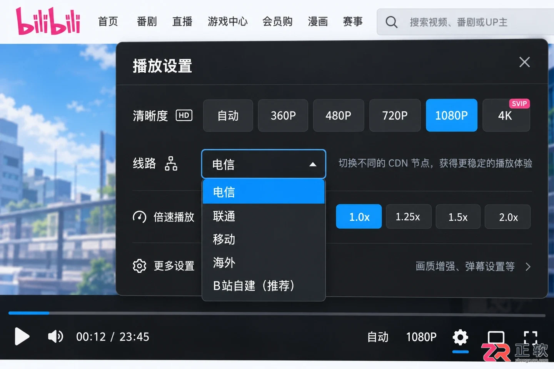Viewport: 554px width, 369px height.
Task: Toggle widescreen mode icon in player bar
Action: [x=496, y=337]
